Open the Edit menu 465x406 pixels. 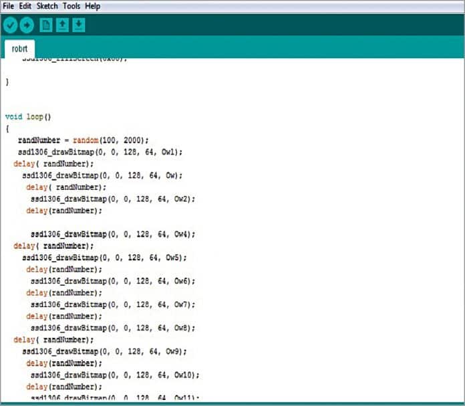[x=25, y=6]
